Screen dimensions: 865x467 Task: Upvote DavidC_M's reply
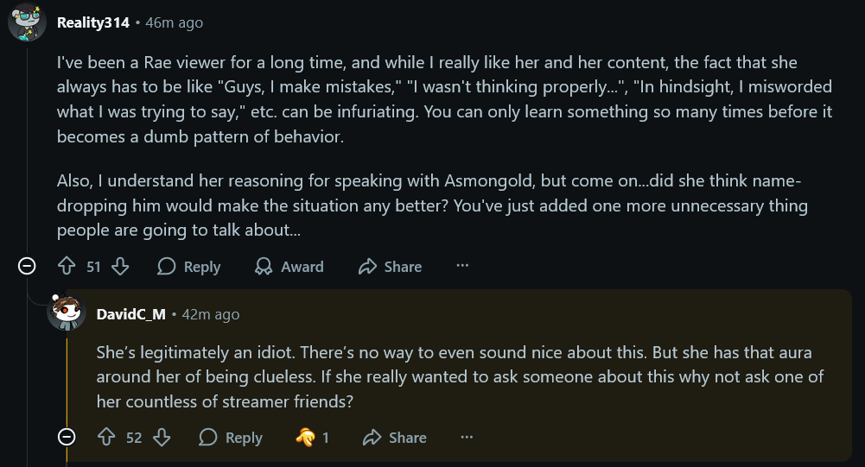(x=106, y=438)
